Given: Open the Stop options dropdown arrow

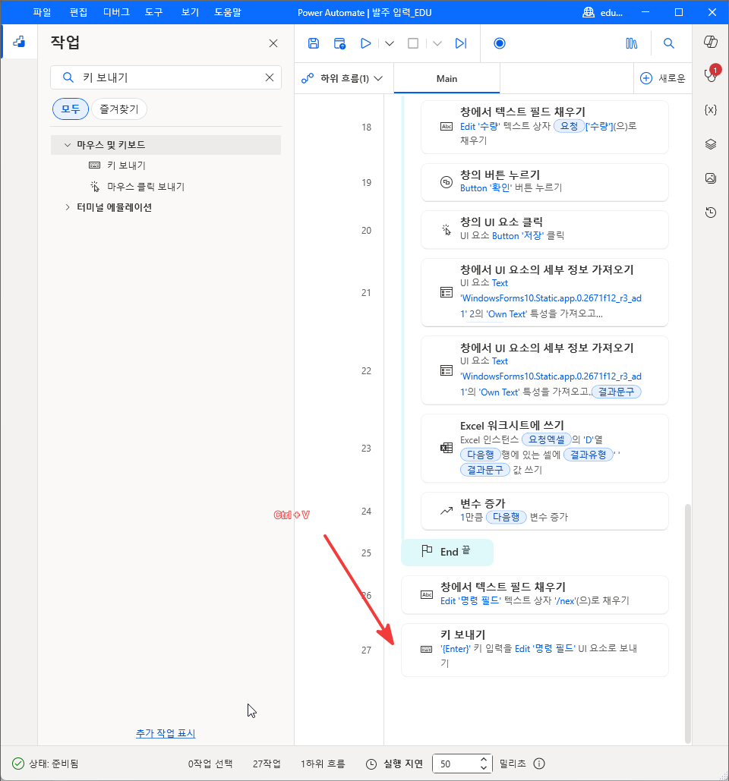Looking at the screenshot, I should click(x=437, y=43).
